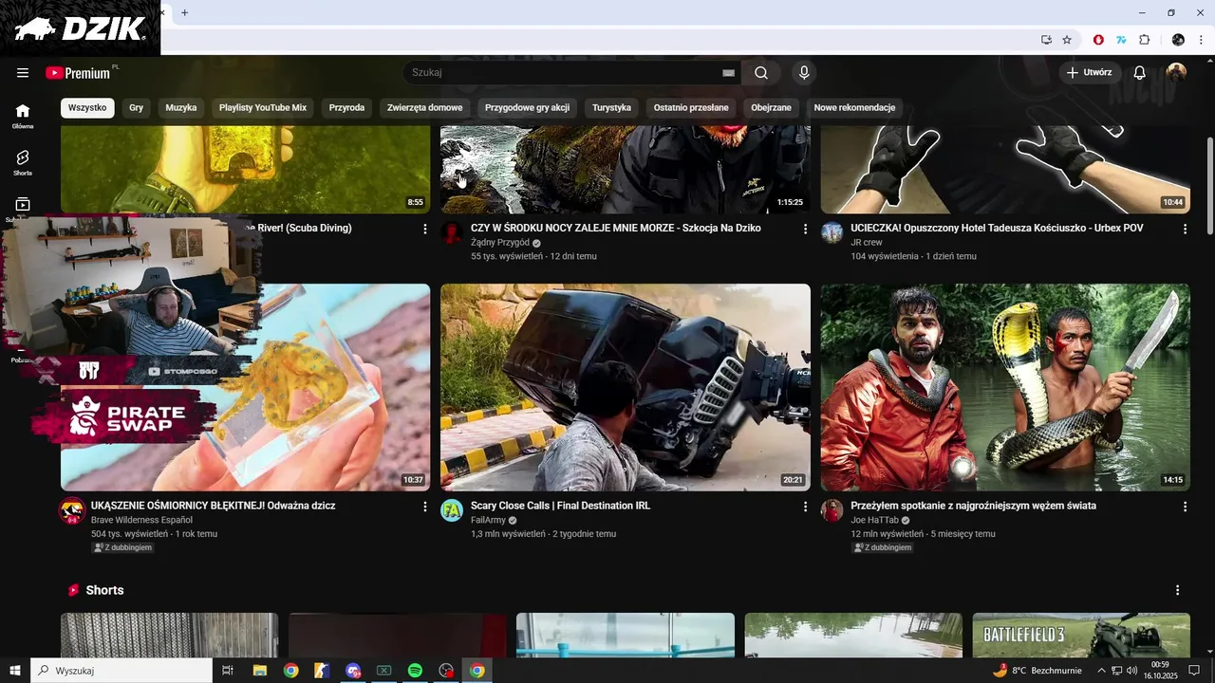The image size is (1215, 683).
Task: Open the YouTube account avatar menu
Action: tap(1177, 73)
